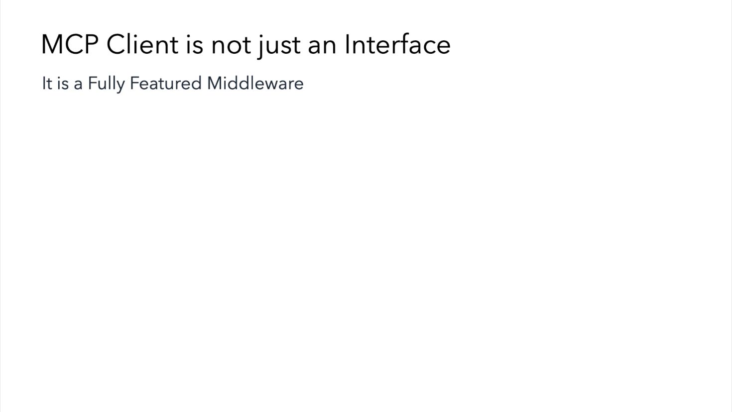Screen dimensions: 732x412
Task: Click the capital "F" of "Featured"
Action: click(x=134, y=83)
